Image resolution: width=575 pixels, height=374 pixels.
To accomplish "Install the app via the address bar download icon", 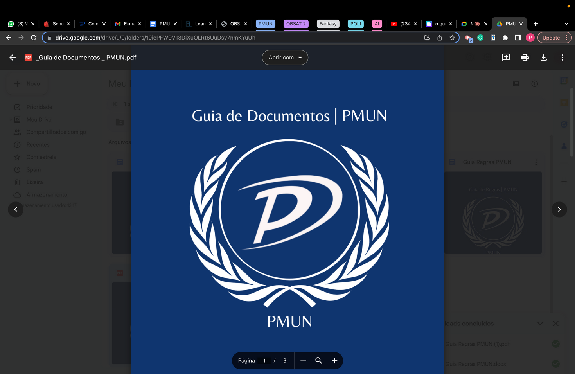I will coord(427,38).
